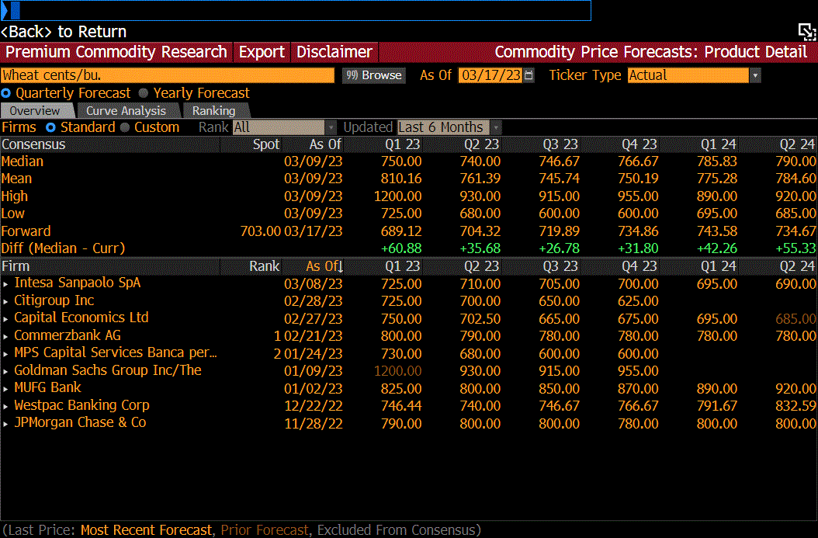
Task: Open the Premium Commodity Research menu
Action: point(116,52)
